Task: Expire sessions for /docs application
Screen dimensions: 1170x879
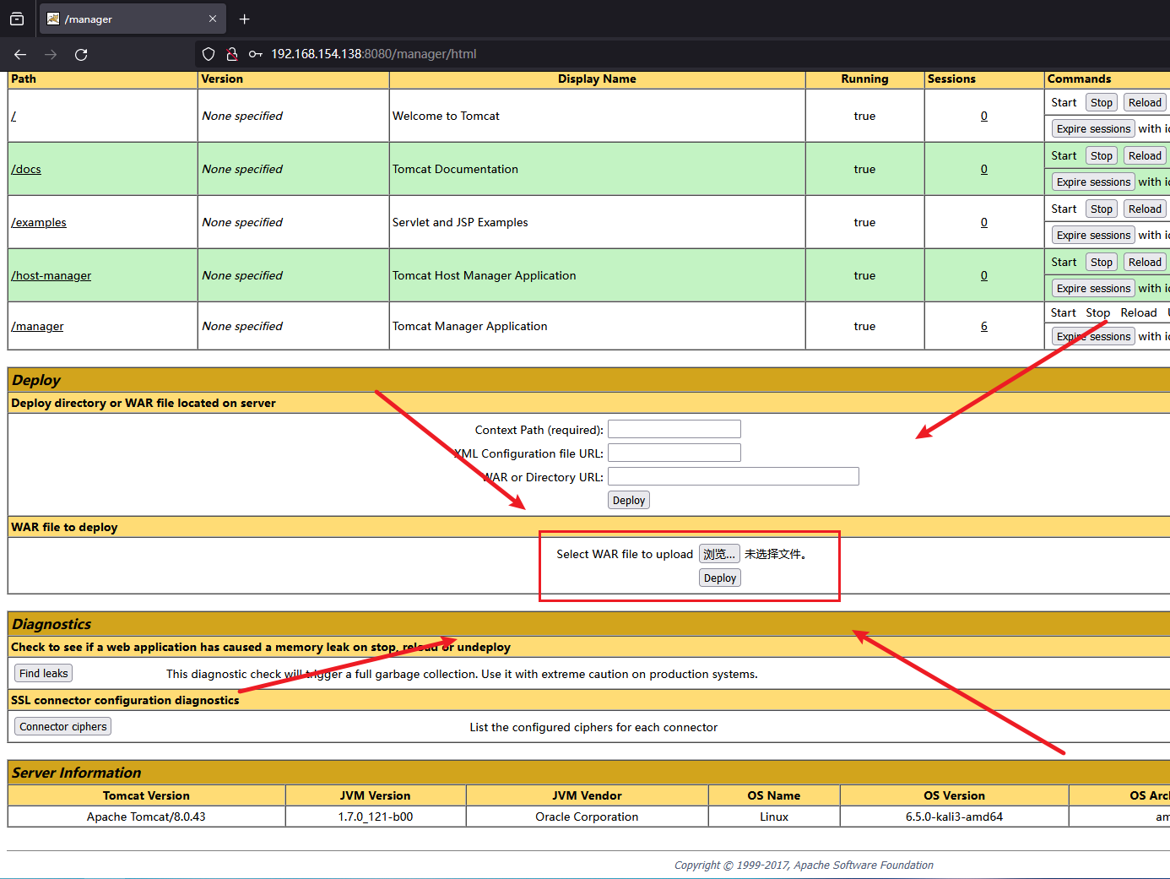Action: 1093,182
